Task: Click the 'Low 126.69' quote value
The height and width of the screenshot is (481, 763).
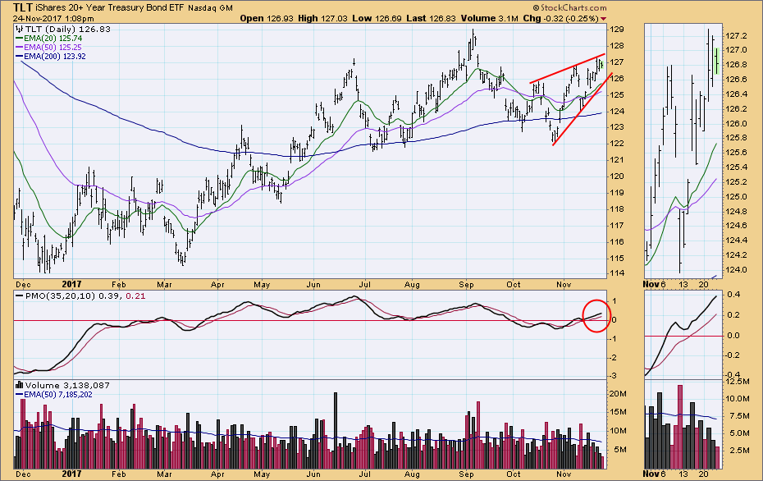Action: [x=377, y=19]
